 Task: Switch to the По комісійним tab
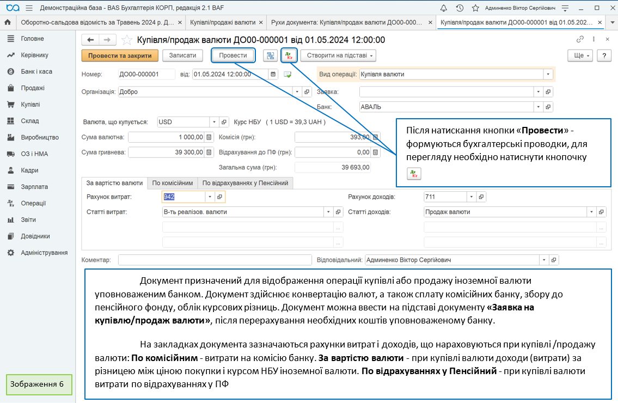point(172,183)
